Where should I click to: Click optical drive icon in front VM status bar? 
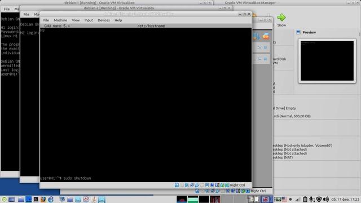[x=182, y=185]
